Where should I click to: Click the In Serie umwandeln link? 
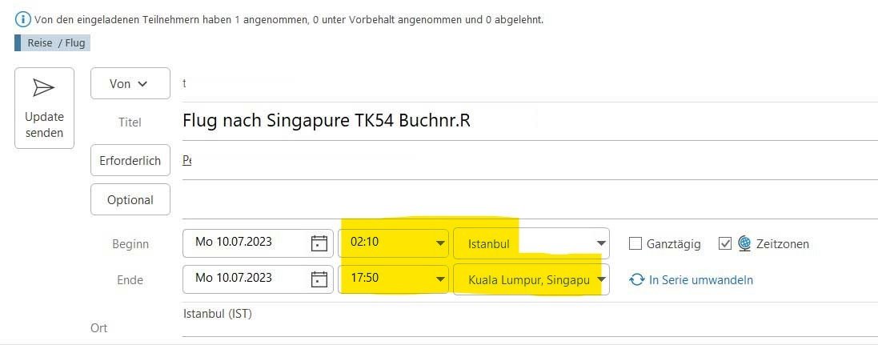[x=701, y=280]
